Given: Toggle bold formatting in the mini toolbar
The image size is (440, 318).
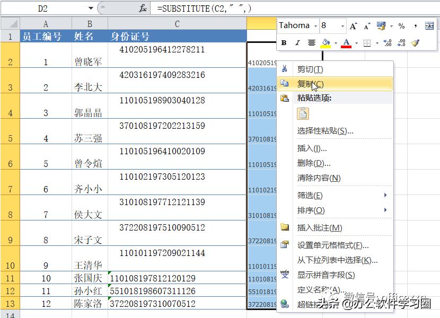Looking at the screenshot, I should [284, 41].
